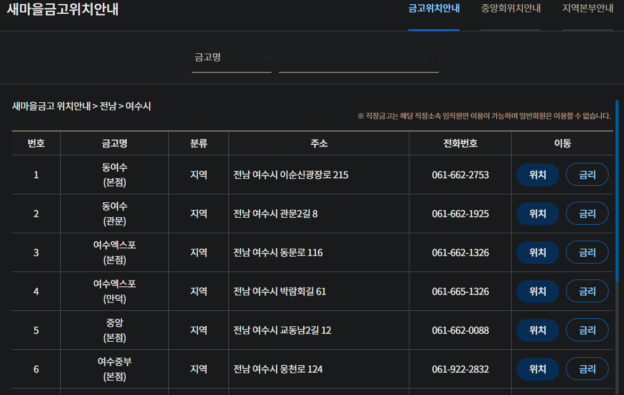This screenshot has height=395, width=624.
Task: Click 위치 button for 동여수 (관문)
Action: [538, 213]
